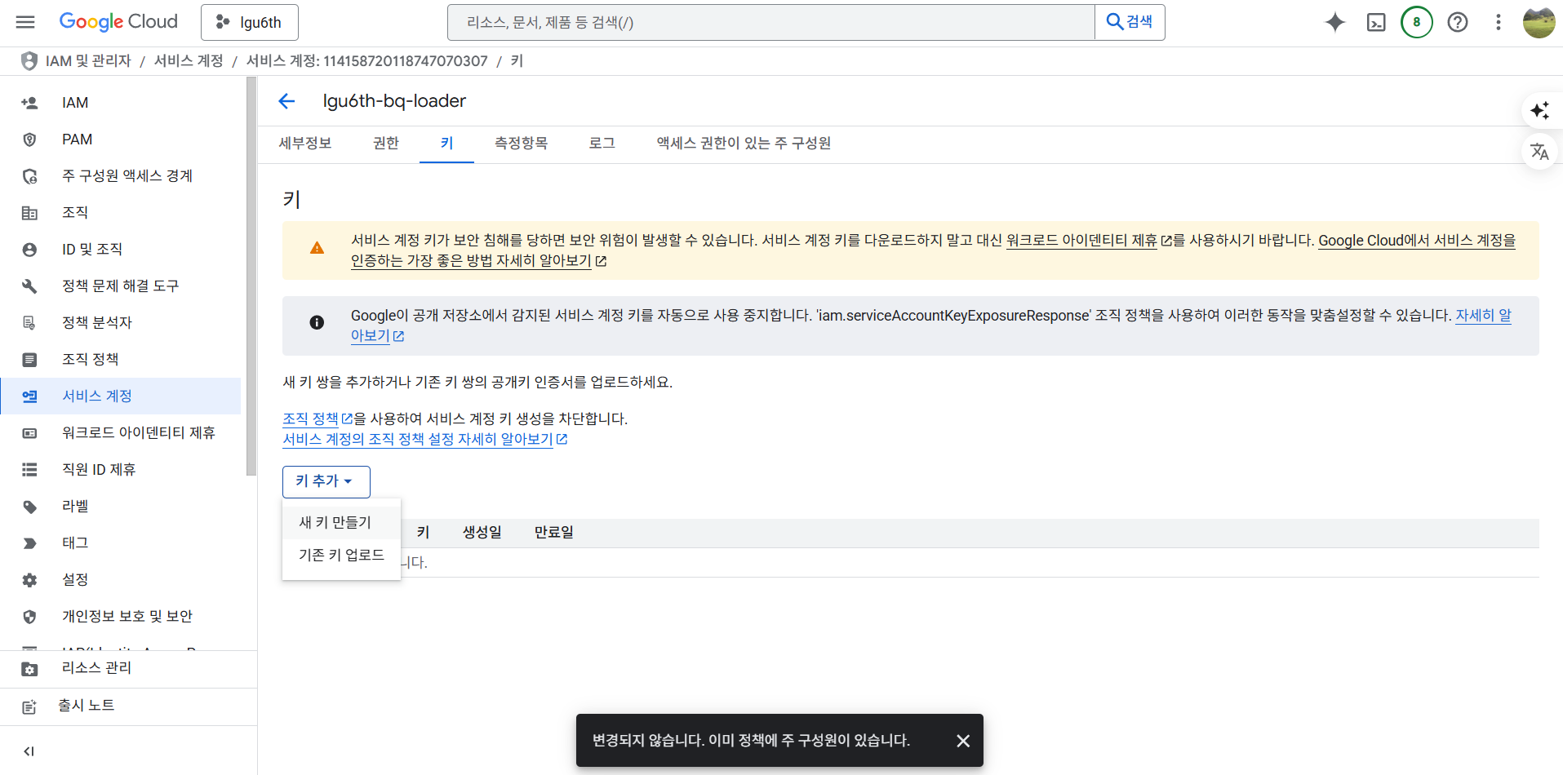Choose 기존 키 업로드 from the menu
This screenshot has width=1563, height=775.
point(341,556)
